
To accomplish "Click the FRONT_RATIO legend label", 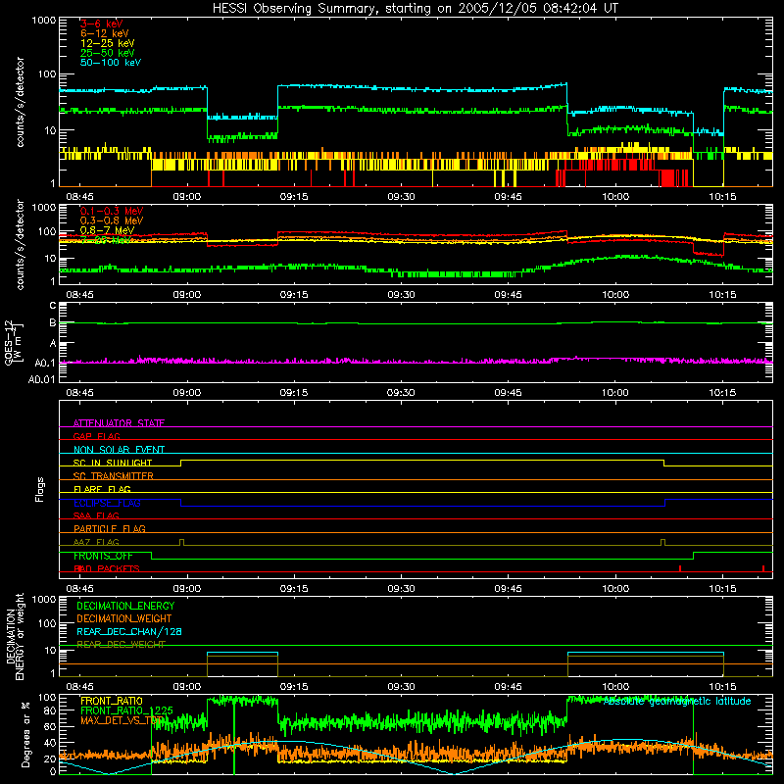I will pyautogui.click(x=112, y=701).
